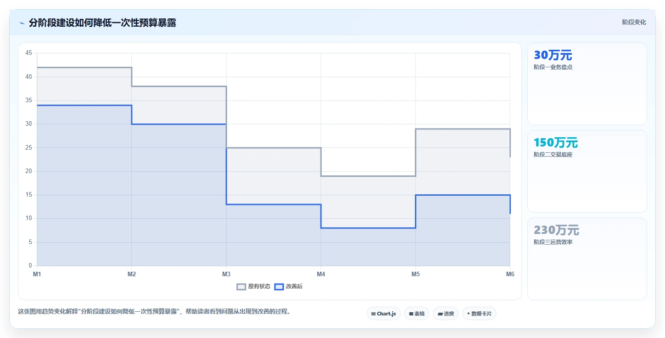Click the M3 x-axis label
665x338 pixels.
pos(226,274)
